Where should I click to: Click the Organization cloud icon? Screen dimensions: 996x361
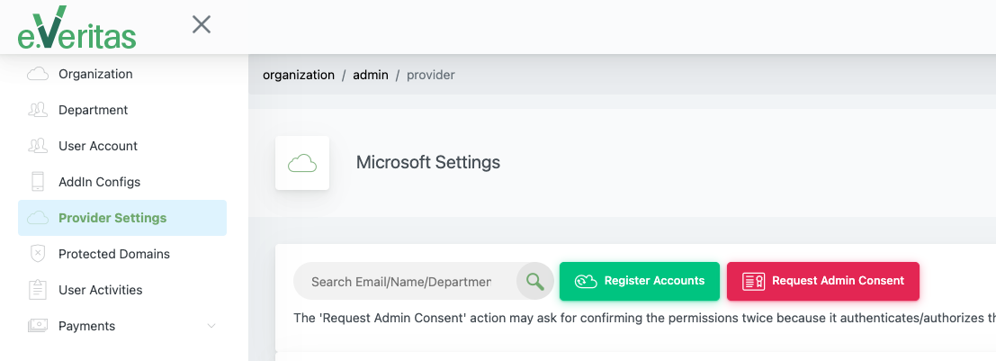pyautogui.click(x=38, y=75)
